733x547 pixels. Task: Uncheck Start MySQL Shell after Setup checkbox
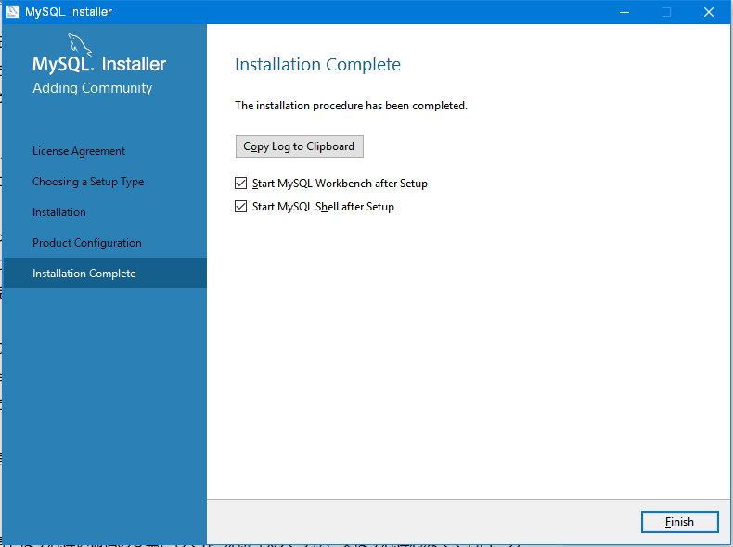pyautogui.click(x=241, y=207)
